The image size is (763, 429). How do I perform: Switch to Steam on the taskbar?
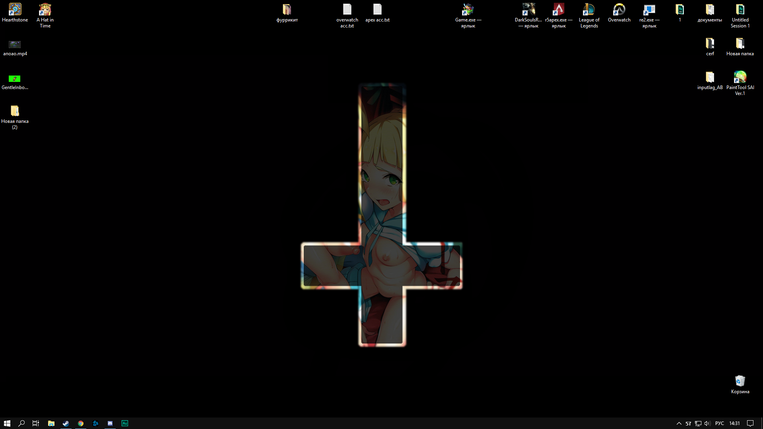tap(66, 423)
